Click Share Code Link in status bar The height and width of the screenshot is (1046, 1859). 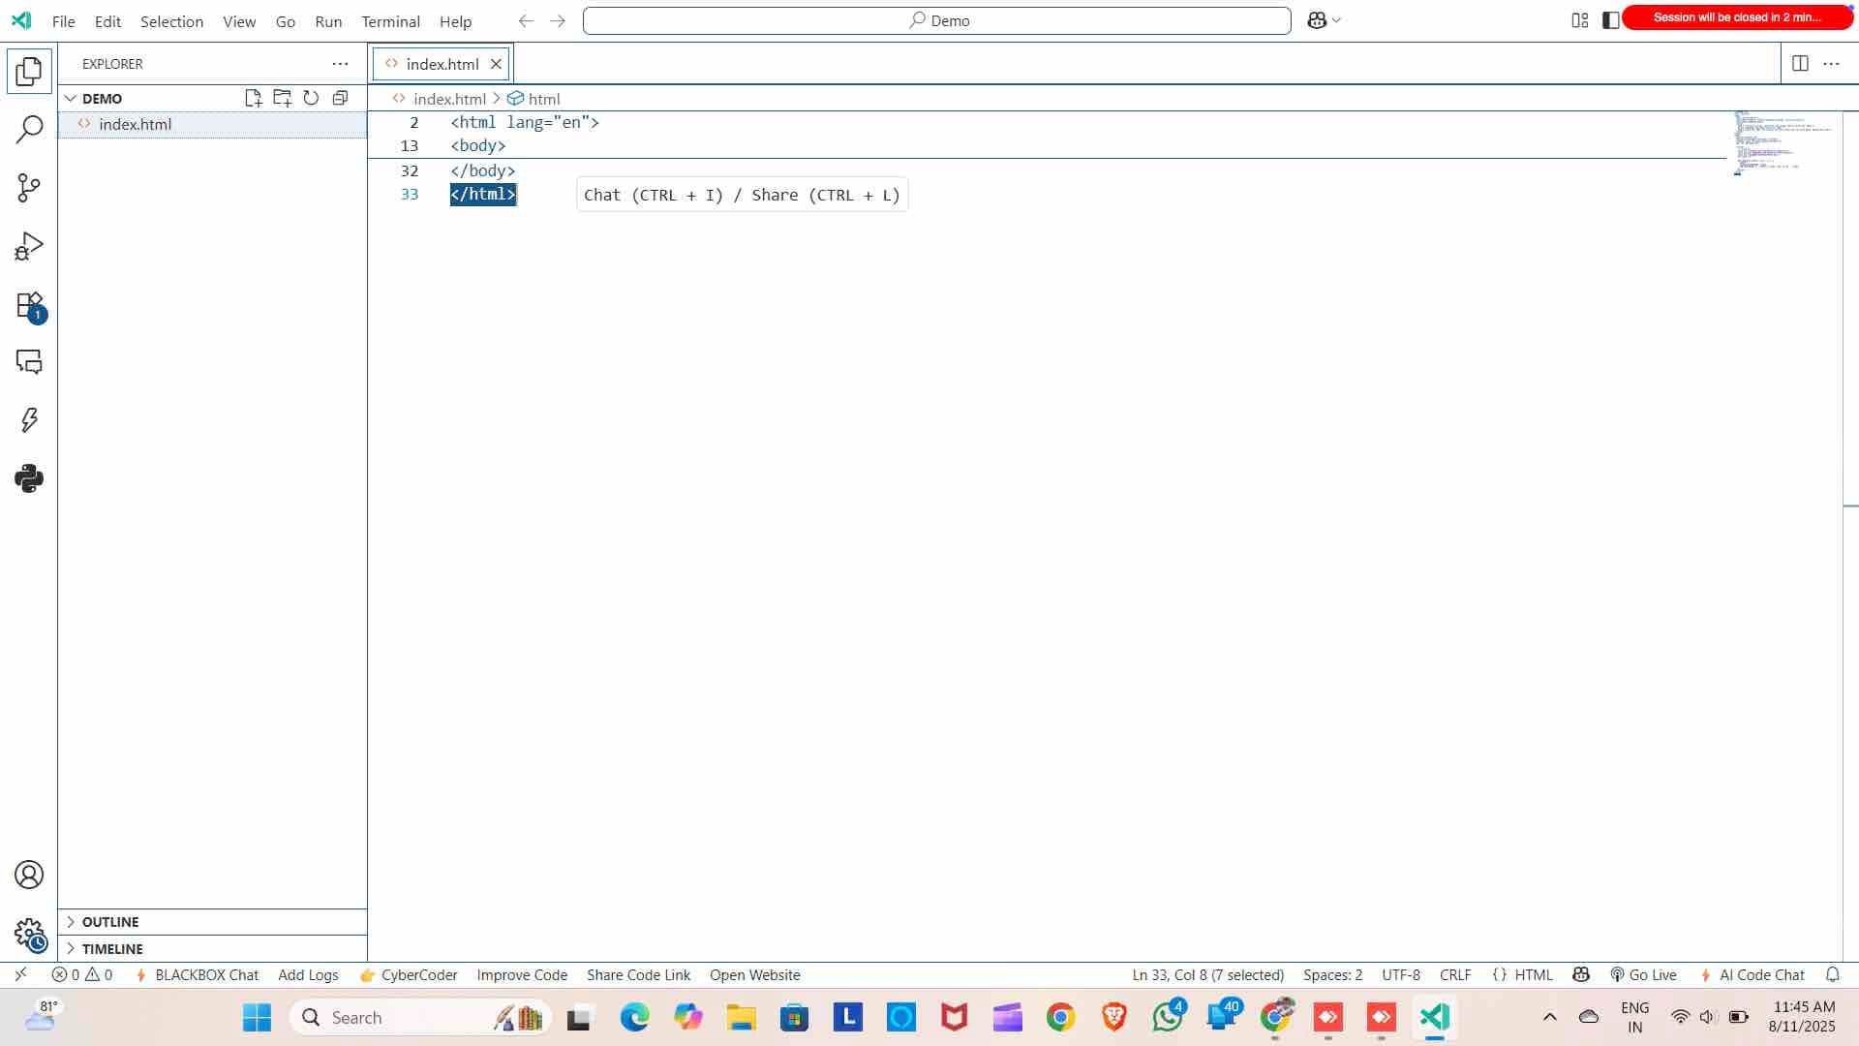pos(638,974)
